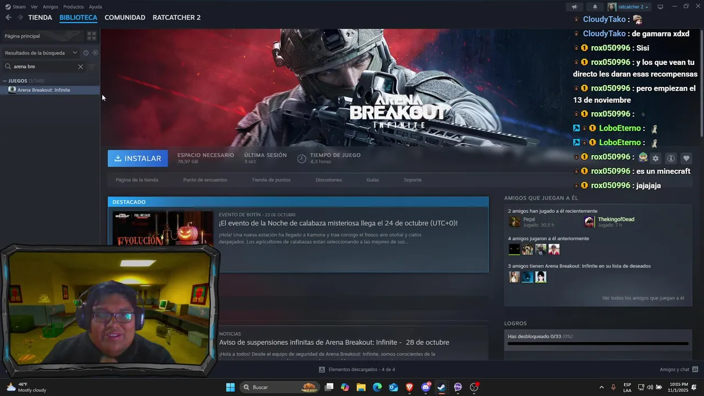Image resolution: width=704 pixels, height=396 pixels.
Task: Clear the library search text with X
Action: [x=80, y=67]
